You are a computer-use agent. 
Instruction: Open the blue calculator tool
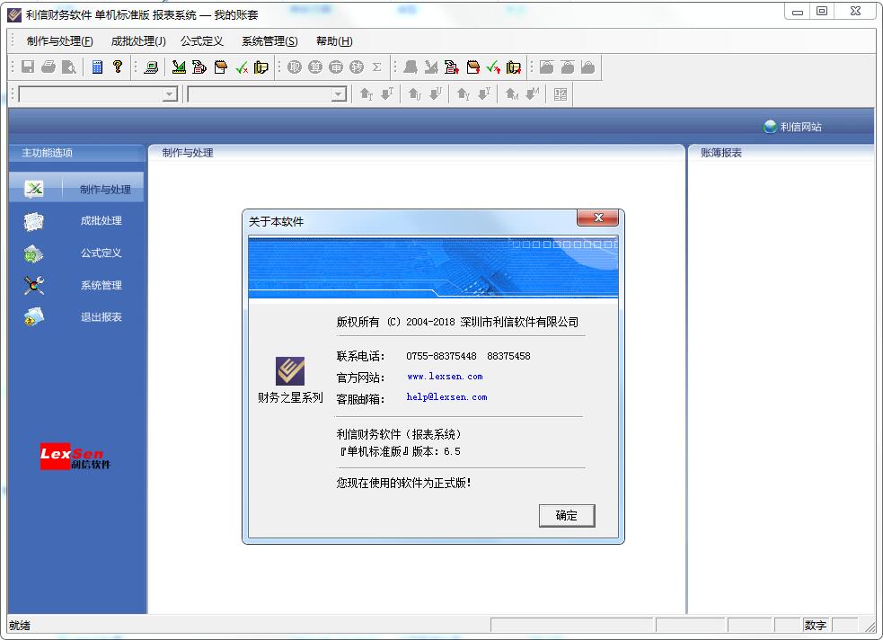(x=97, y=67)
